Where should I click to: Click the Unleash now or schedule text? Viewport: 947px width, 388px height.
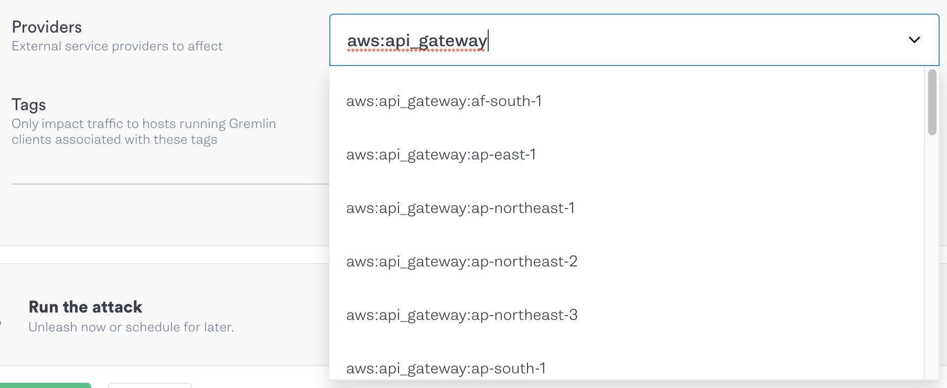coord(132,327)
